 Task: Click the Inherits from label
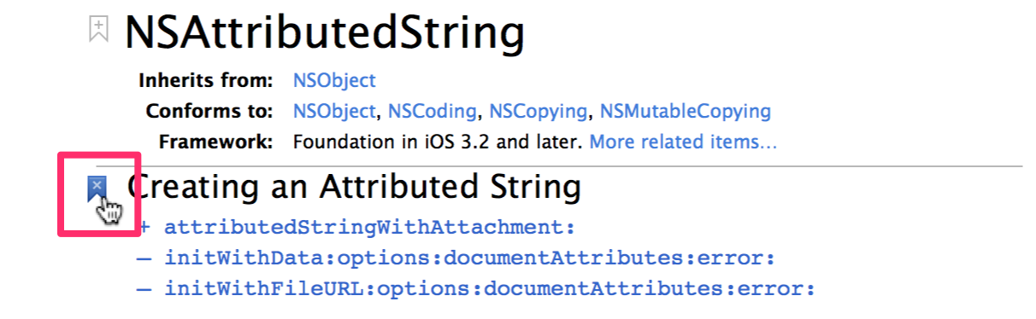point(205,81)
